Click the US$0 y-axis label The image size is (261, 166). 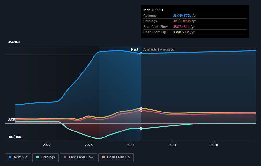(12, 119)
